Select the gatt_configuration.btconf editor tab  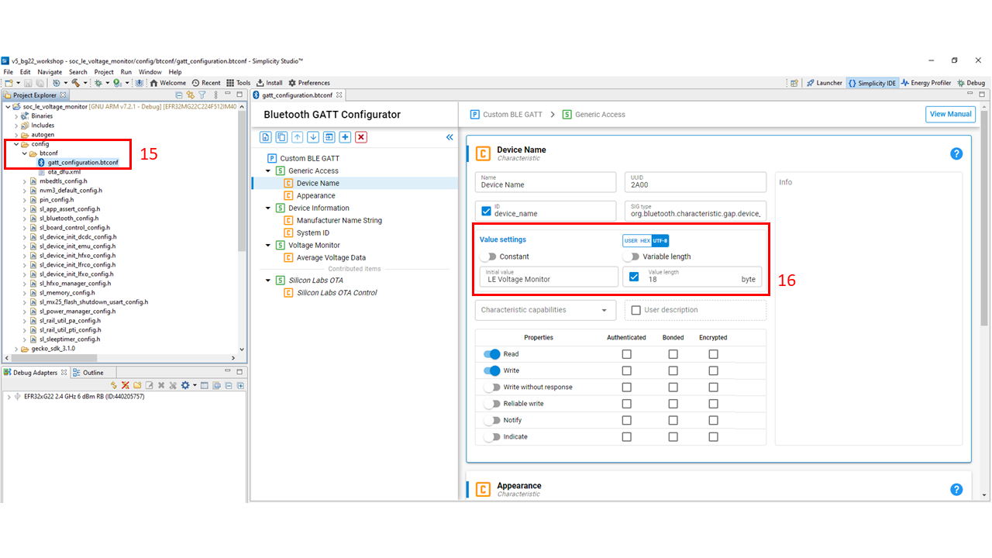[298, 95]
